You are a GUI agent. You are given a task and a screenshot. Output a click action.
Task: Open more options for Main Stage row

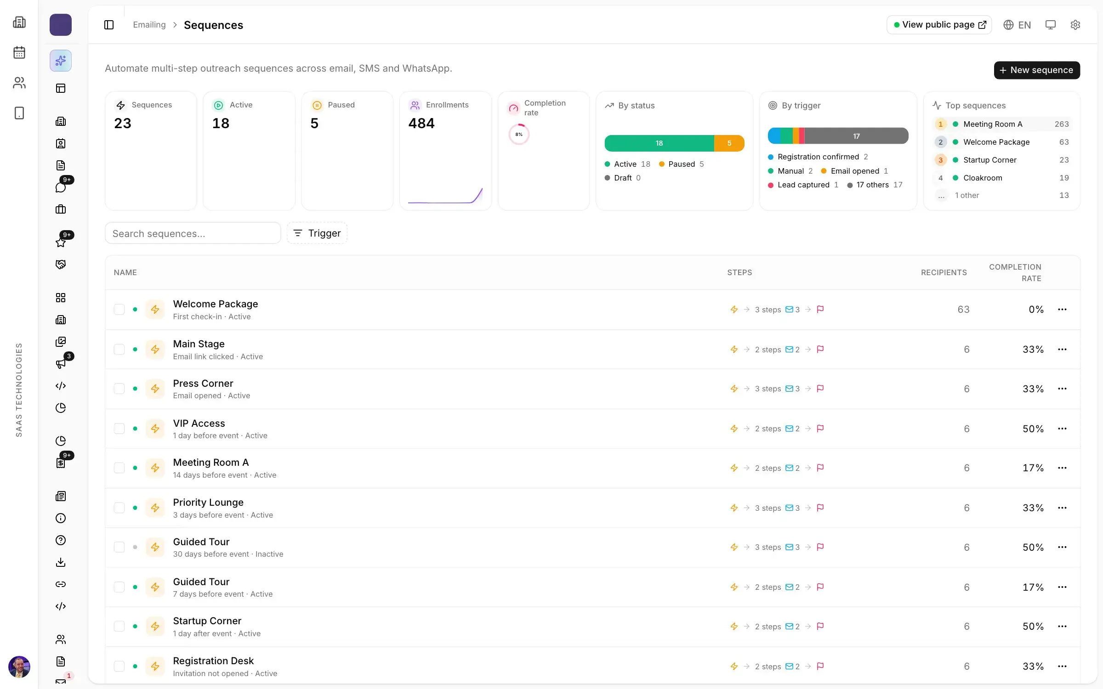[1062, 350]
